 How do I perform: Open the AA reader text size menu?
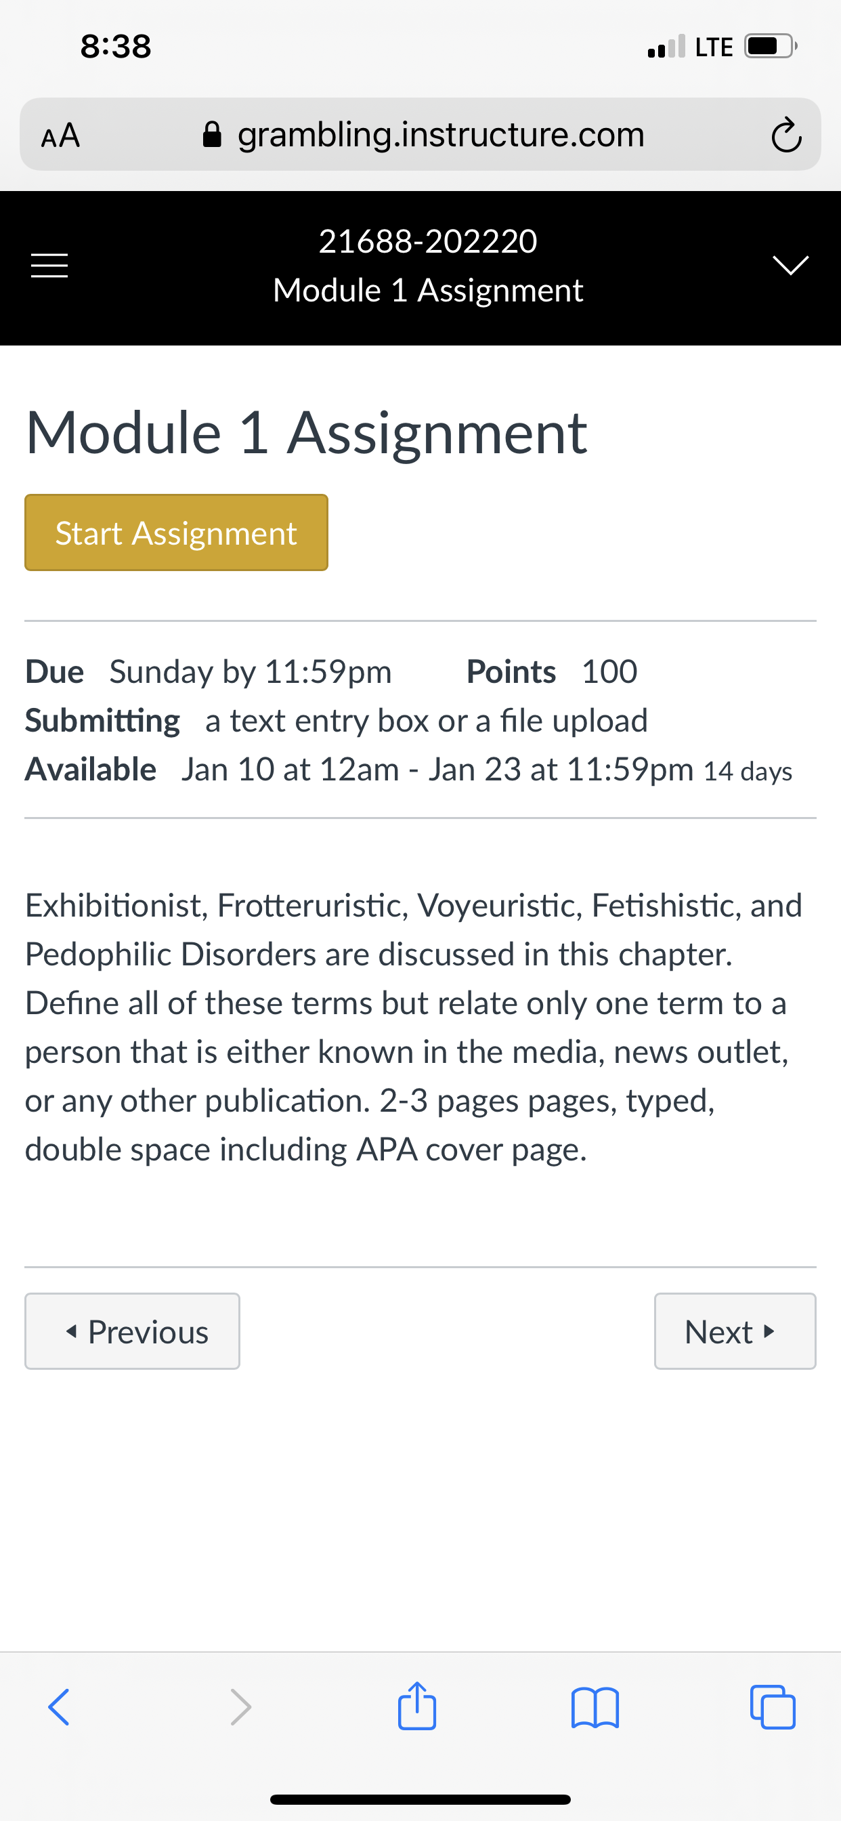click(x=61, y=135)
